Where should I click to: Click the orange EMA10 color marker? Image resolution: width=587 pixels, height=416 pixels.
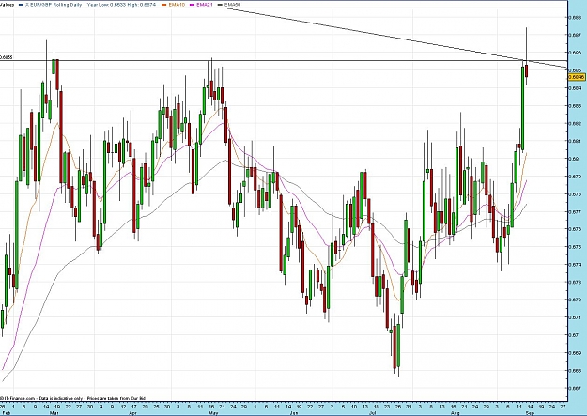164,5
